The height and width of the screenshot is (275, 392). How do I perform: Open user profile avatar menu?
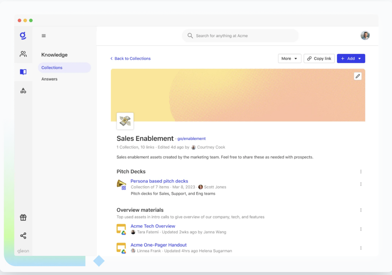(x=365, y=36)
